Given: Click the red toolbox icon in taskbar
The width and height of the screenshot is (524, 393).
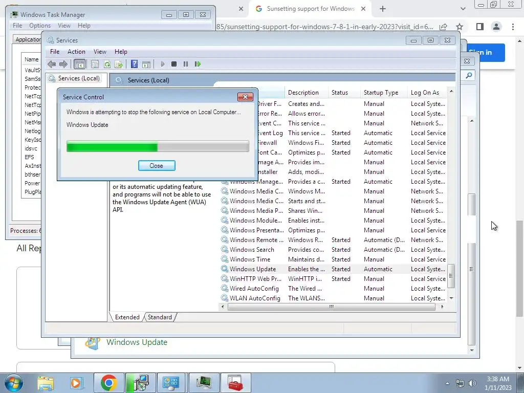Looking at the screenshot, I should point(235,383).
